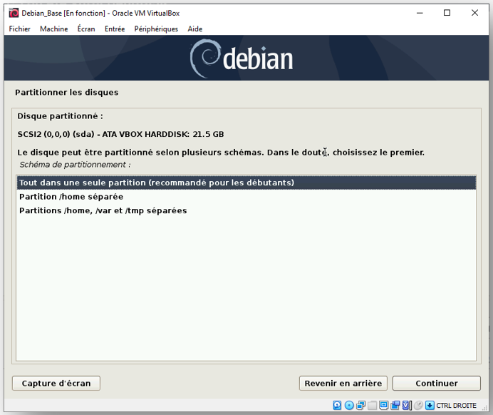Select 'Partitions /home, /var et /tmp séparées'
The width and height of the screenshot is (493, 415).
pos(246,210)
